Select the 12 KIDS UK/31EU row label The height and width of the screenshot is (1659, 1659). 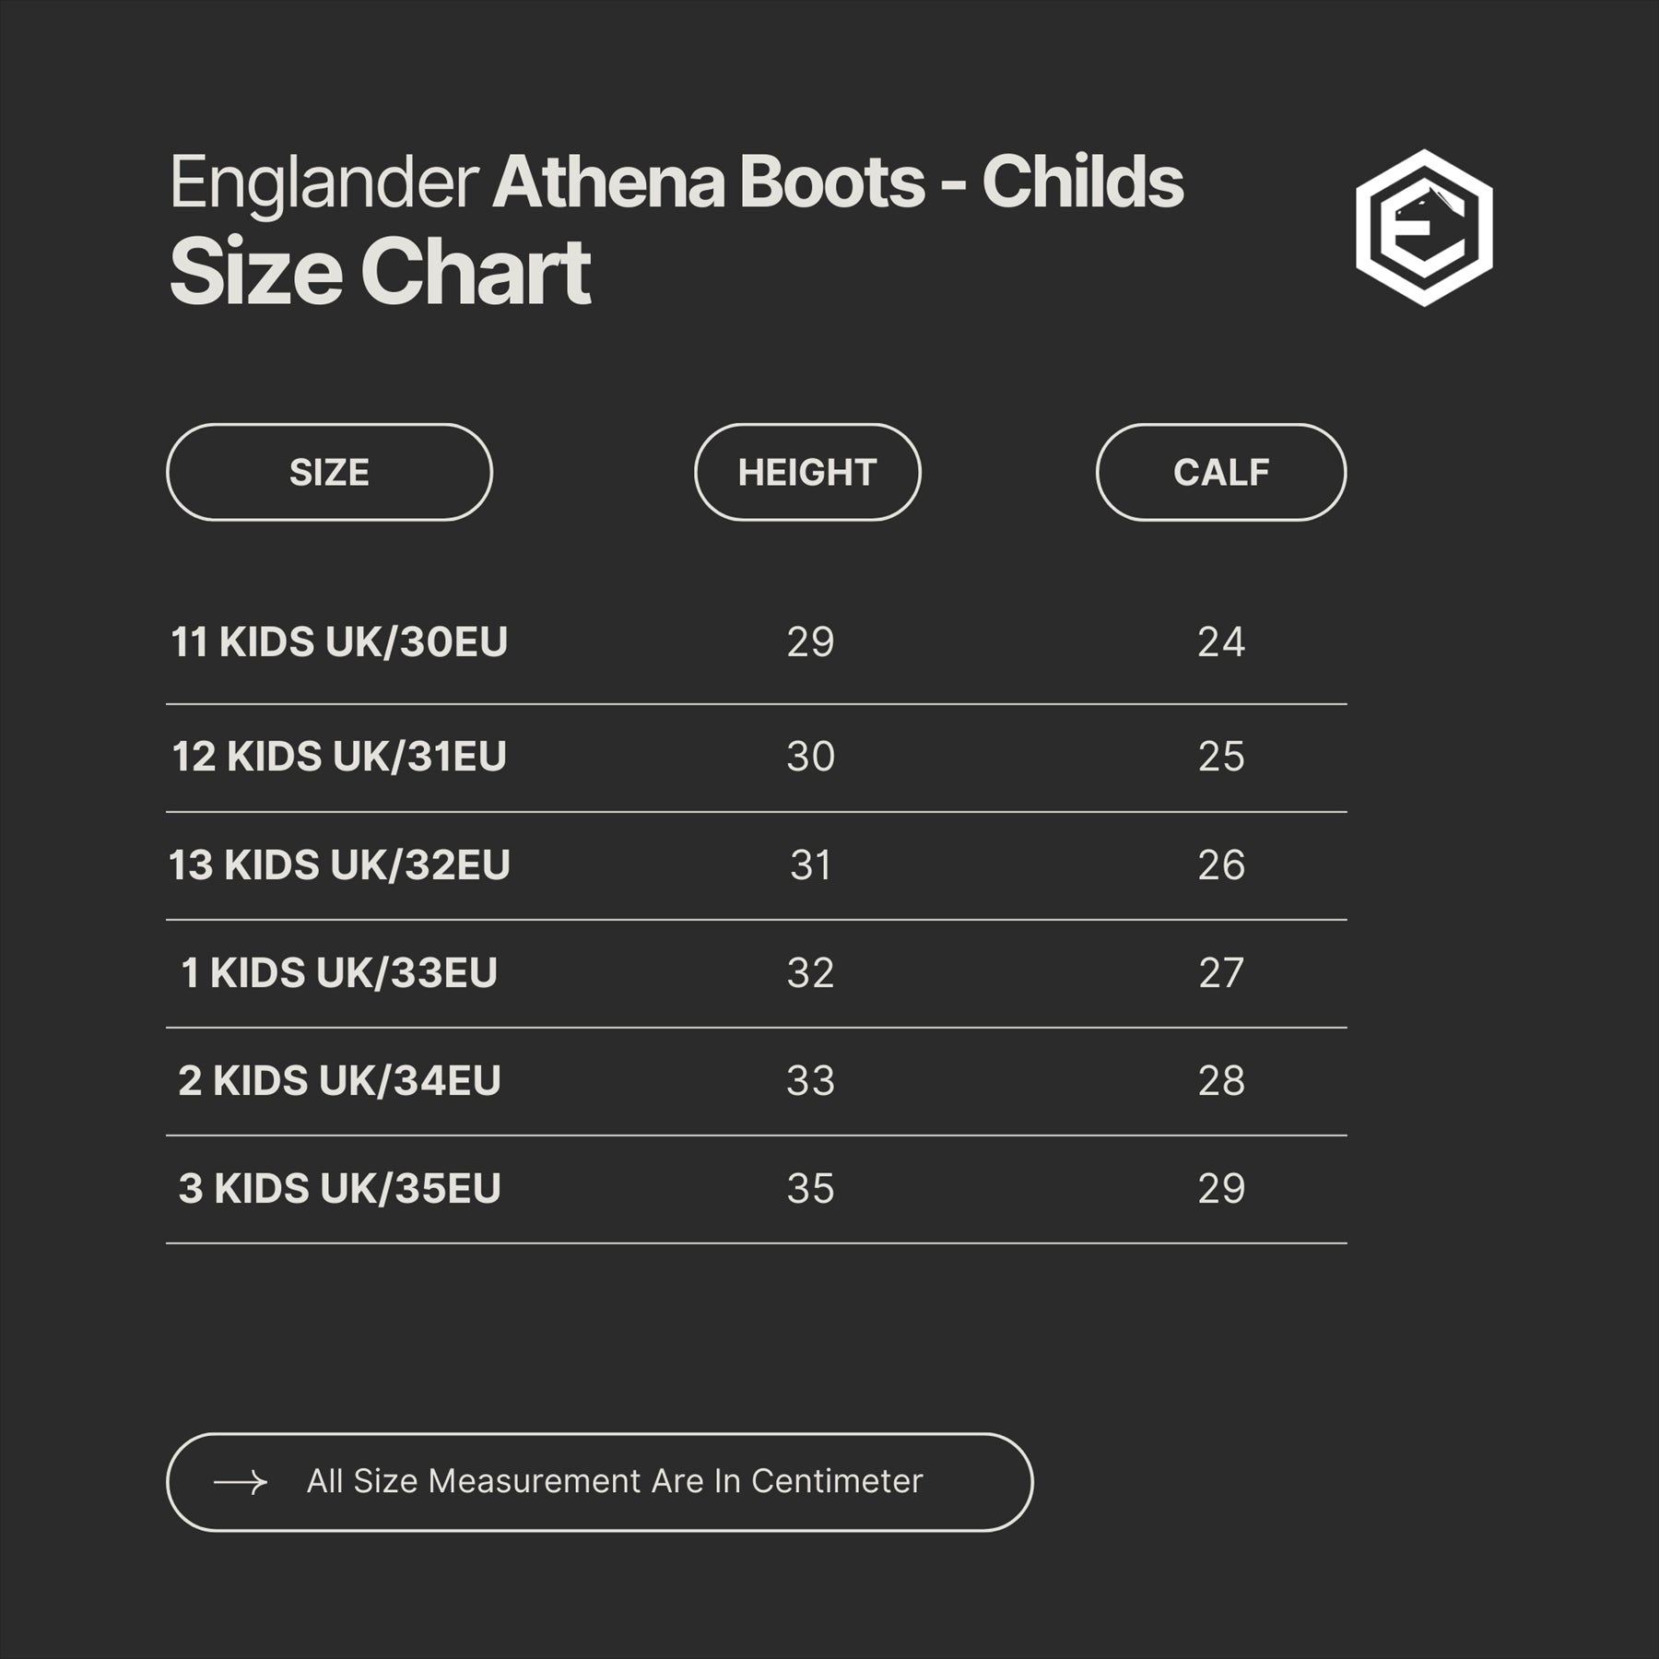tap(339, 757)
